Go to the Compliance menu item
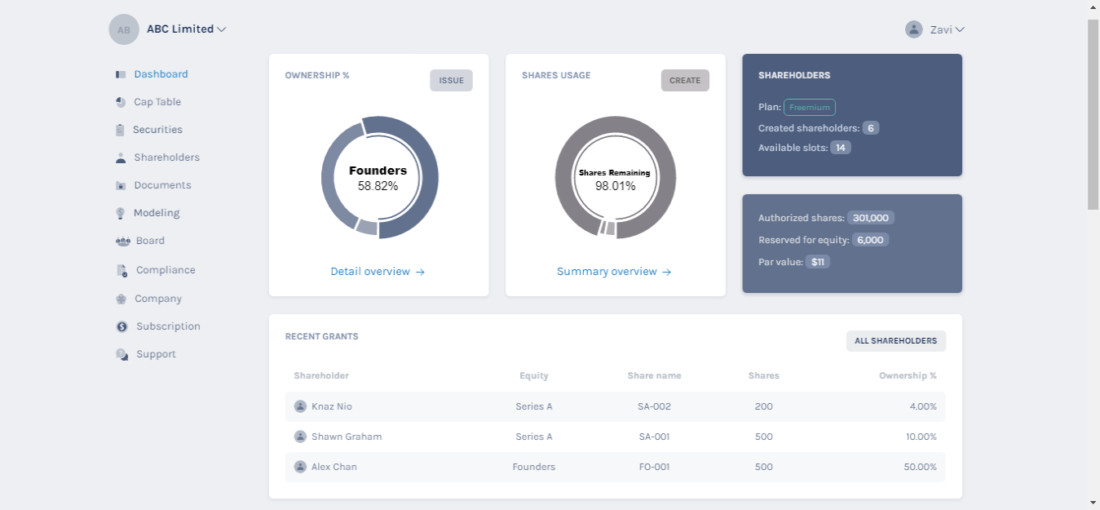Viewport: 1100px width, 510px height. [166, 270]
